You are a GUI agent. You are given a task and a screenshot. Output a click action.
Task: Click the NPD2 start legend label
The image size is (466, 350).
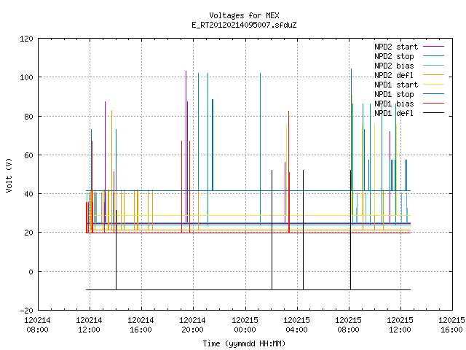point(396,47)
